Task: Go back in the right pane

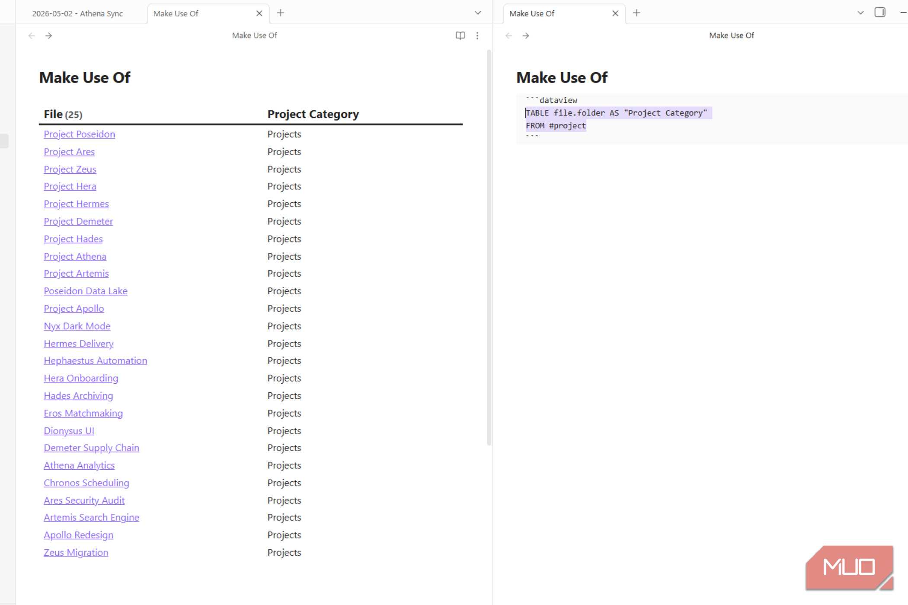Action: pos(508,35)
